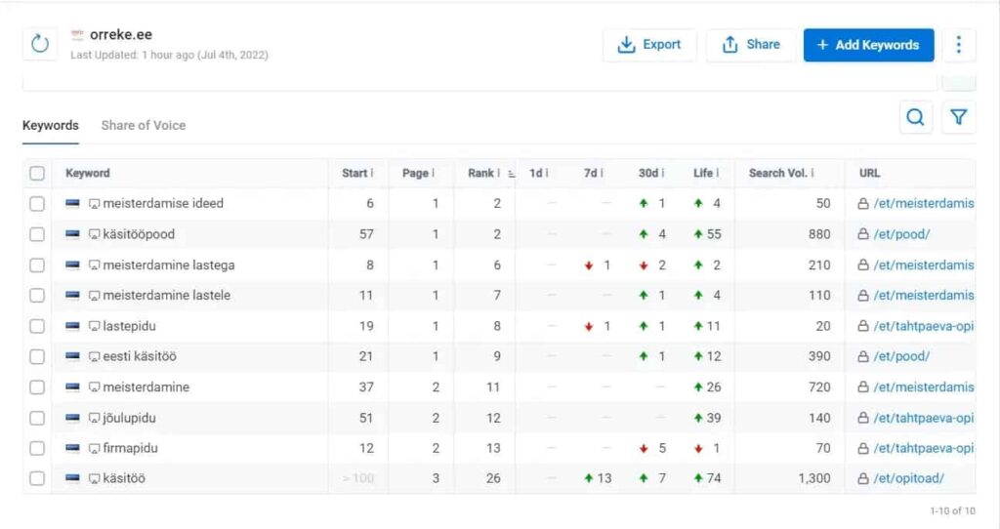Click the info icon beside Search Vol.

(812, 174)
